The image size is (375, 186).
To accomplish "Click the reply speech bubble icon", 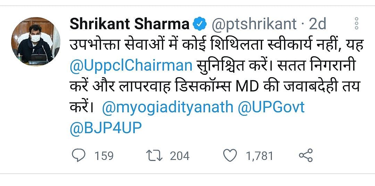I will [x=79, y=155].
